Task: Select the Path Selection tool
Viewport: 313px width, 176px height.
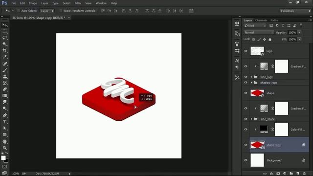Action: [x=4, y=128]
